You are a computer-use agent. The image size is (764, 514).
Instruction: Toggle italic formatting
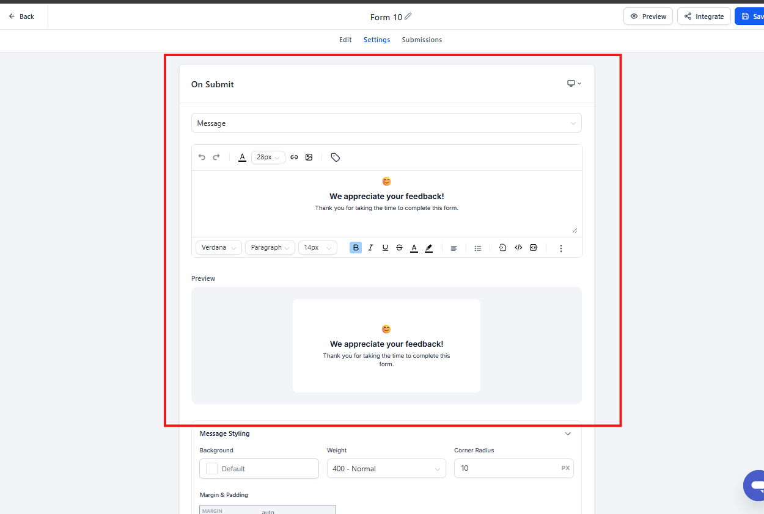click(x=370, y=248)
